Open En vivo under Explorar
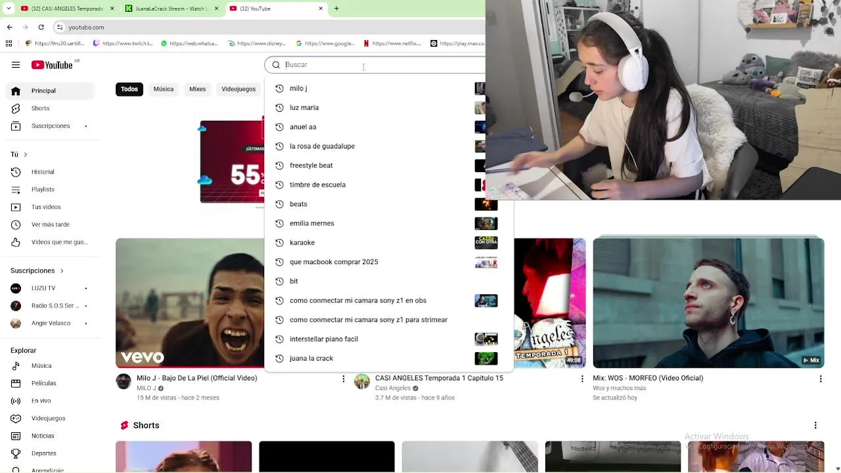The image size is (841, 473). (50, 401)
